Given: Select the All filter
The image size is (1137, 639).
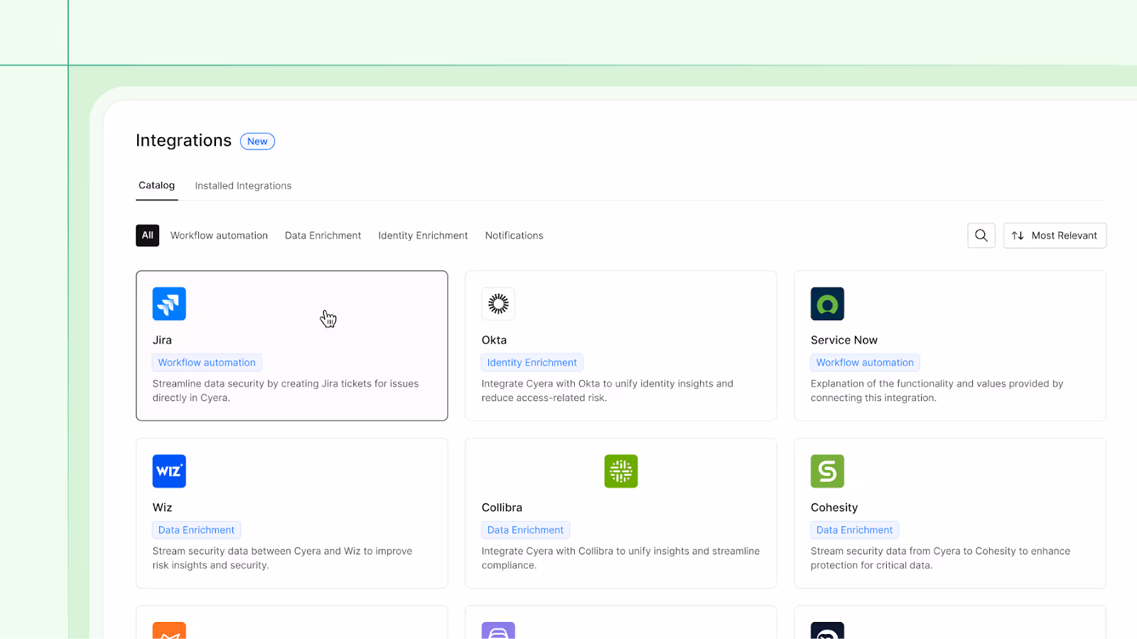Looking at the screenshot, I should 147,236.
